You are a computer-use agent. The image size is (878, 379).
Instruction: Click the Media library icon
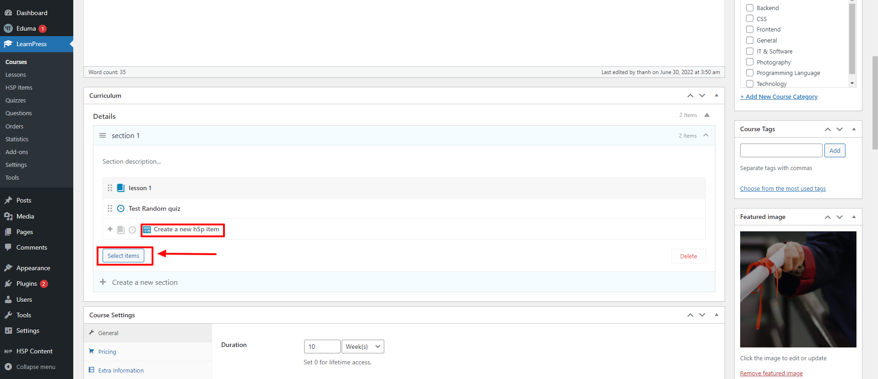click(x=8, y=216)
